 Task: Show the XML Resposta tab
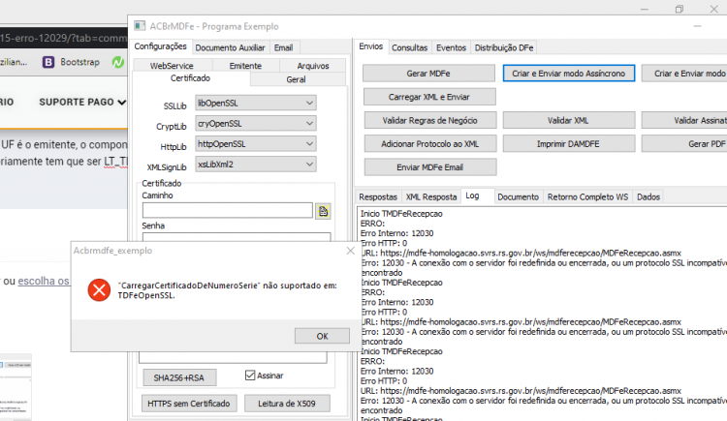pos(431,196)
